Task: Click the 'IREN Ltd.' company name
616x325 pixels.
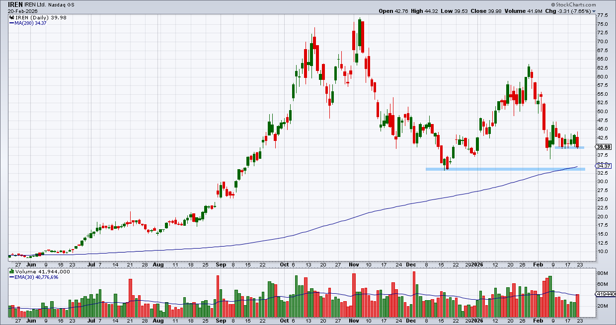Action: [36, 4]
